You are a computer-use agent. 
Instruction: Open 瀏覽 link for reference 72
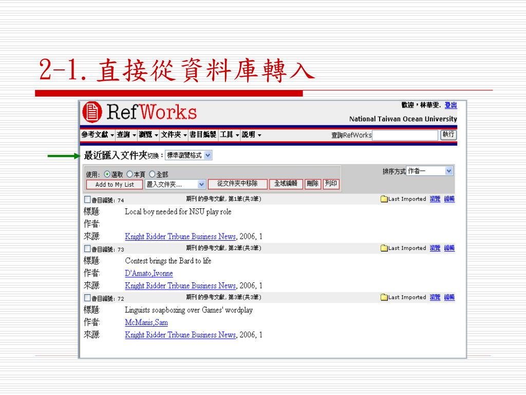[x=435, y=297]
